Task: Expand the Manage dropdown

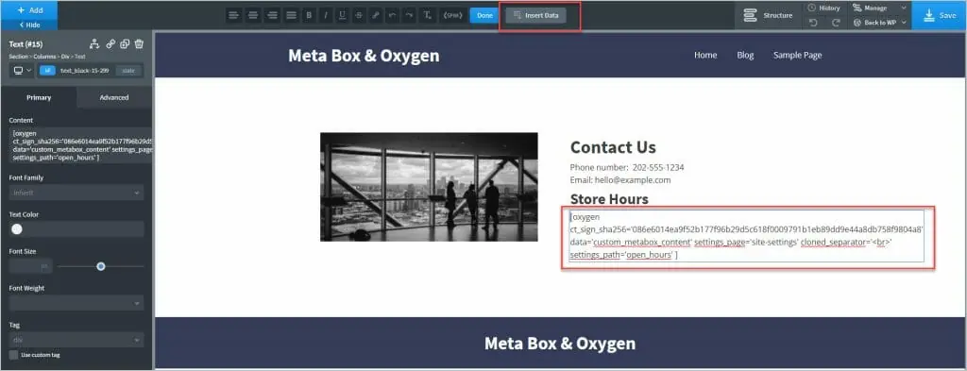Action: (x=879, y=8)
